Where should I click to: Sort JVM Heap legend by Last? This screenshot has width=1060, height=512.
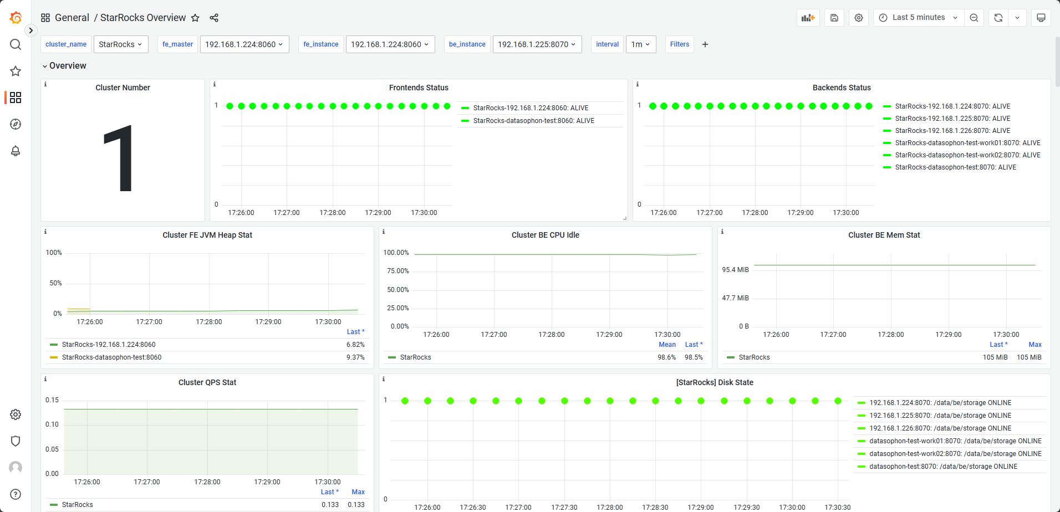[355, 332]
